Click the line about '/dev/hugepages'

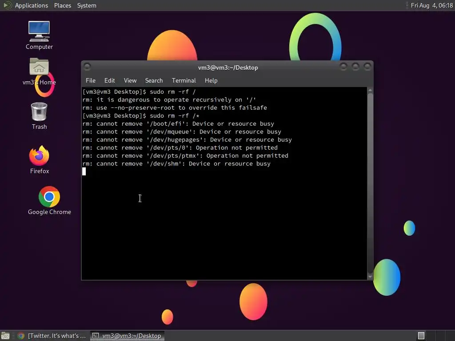point(187,140)
